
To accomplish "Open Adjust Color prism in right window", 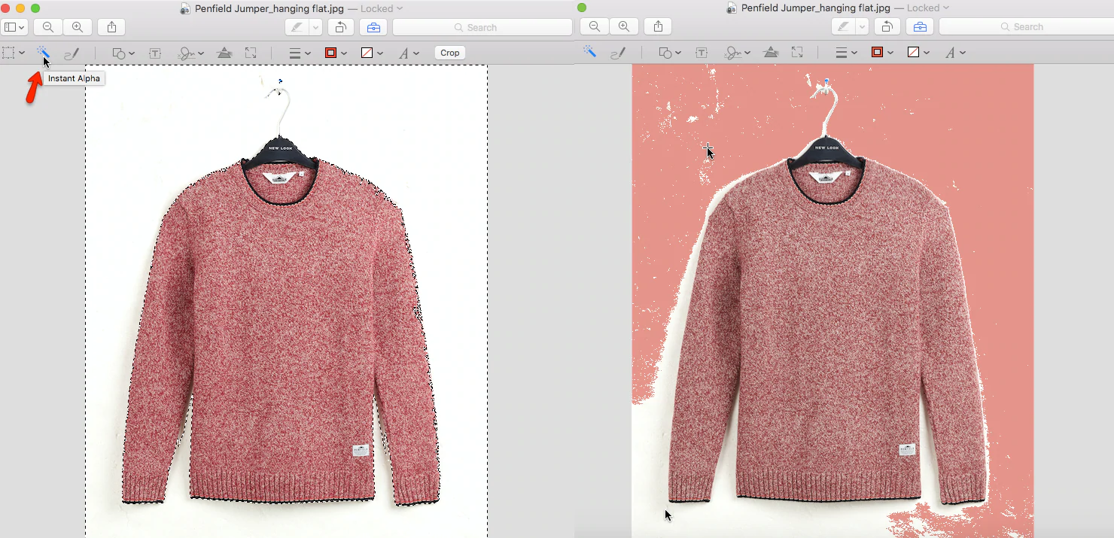I will (x=771, y=53).
